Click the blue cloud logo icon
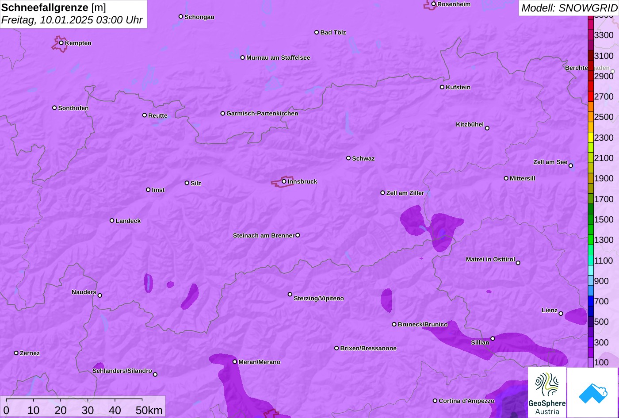 click(x=592, y=393)
